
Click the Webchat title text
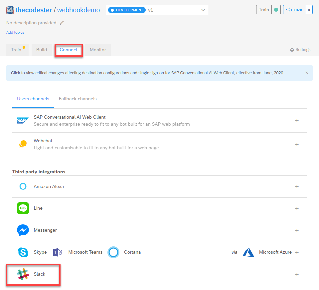(x=43, y=141)
